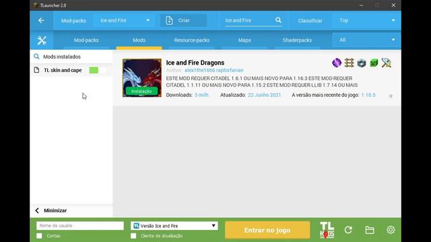Click the purple orb category icon
This screenshot has height=242, width=431.
tap(337, 63)
